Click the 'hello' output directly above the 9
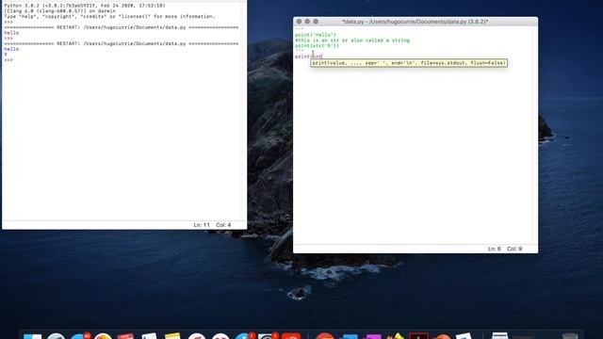This screenshot has width=603, height=339. pos(11,49)
